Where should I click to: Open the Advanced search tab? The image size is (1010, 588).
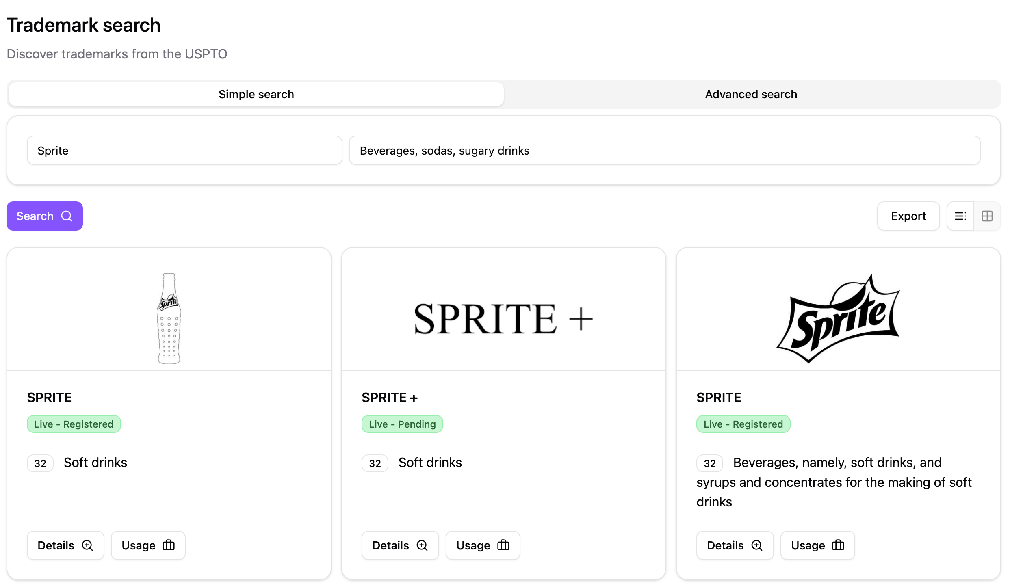pyautogui.click(x=751, y=94)
